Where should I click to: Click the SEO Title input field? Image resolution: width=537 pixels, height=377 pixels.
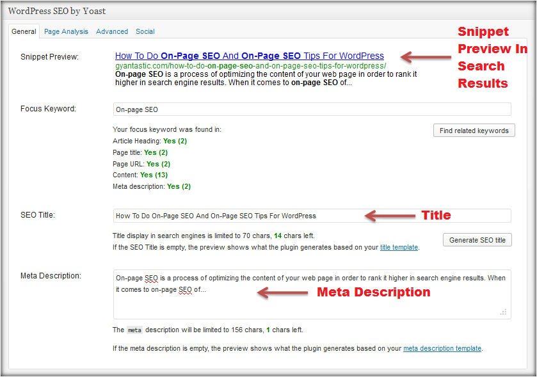click(312, 216)
